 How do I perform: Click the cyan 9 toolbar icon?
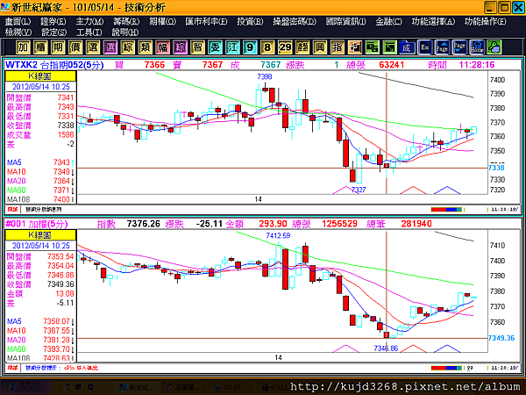pos(250,47)
